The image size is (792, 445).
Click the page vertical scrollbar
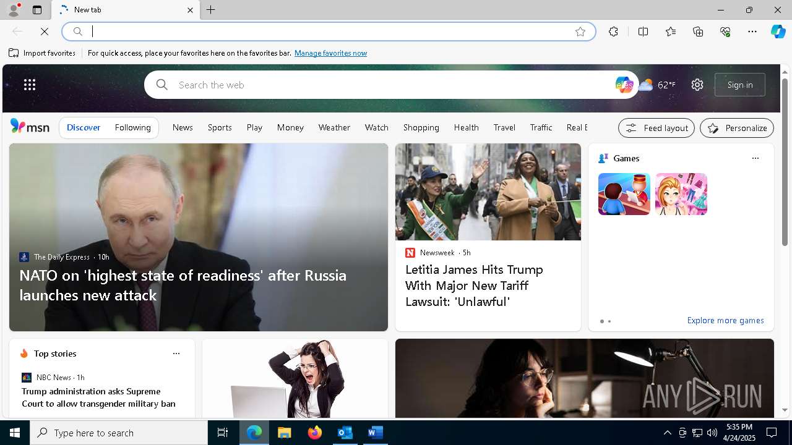click(x=785, y=162)
